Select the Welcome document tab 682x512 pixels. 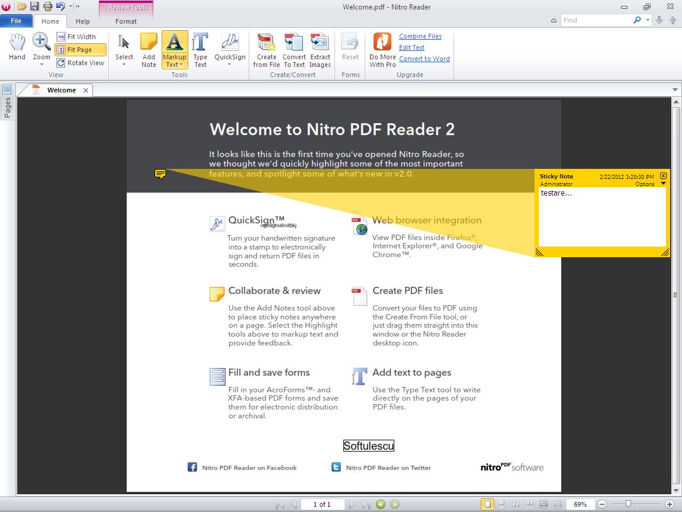[x=62, y=90]
